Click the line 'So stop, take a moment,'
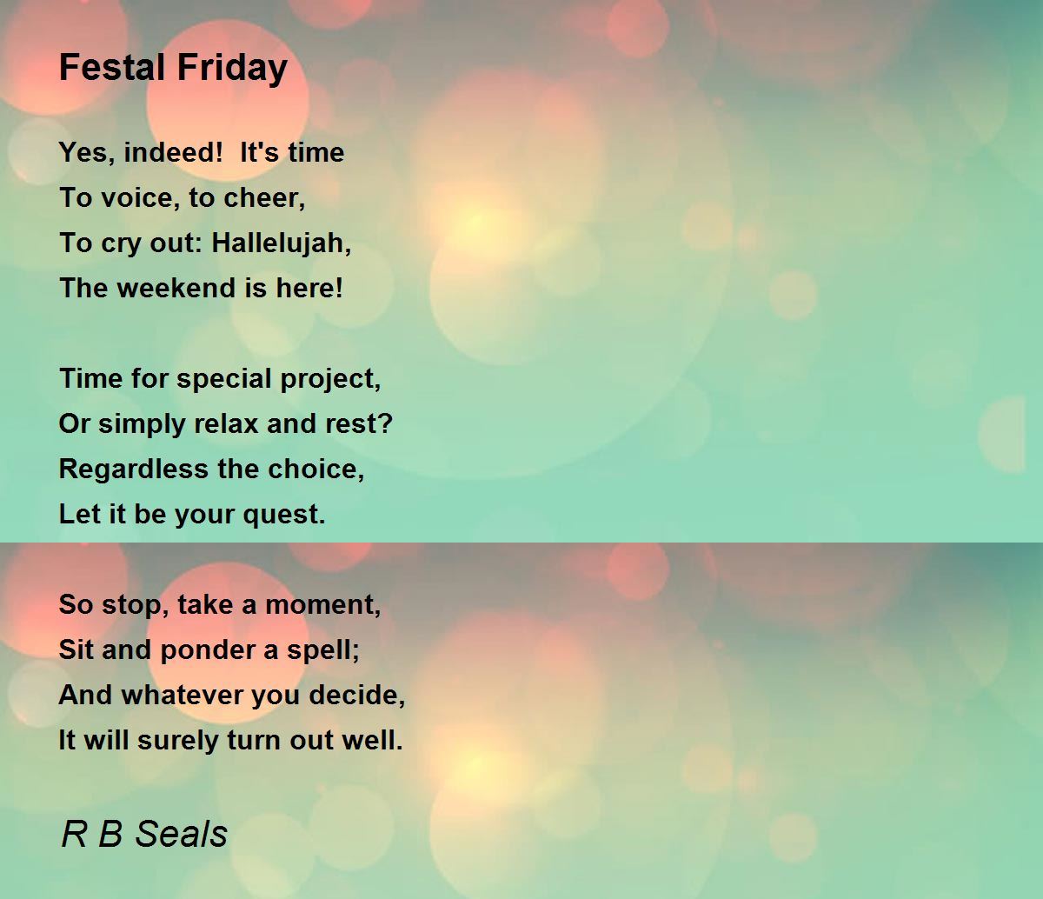Screen dimensions: 1043x899 coord(220,605)
